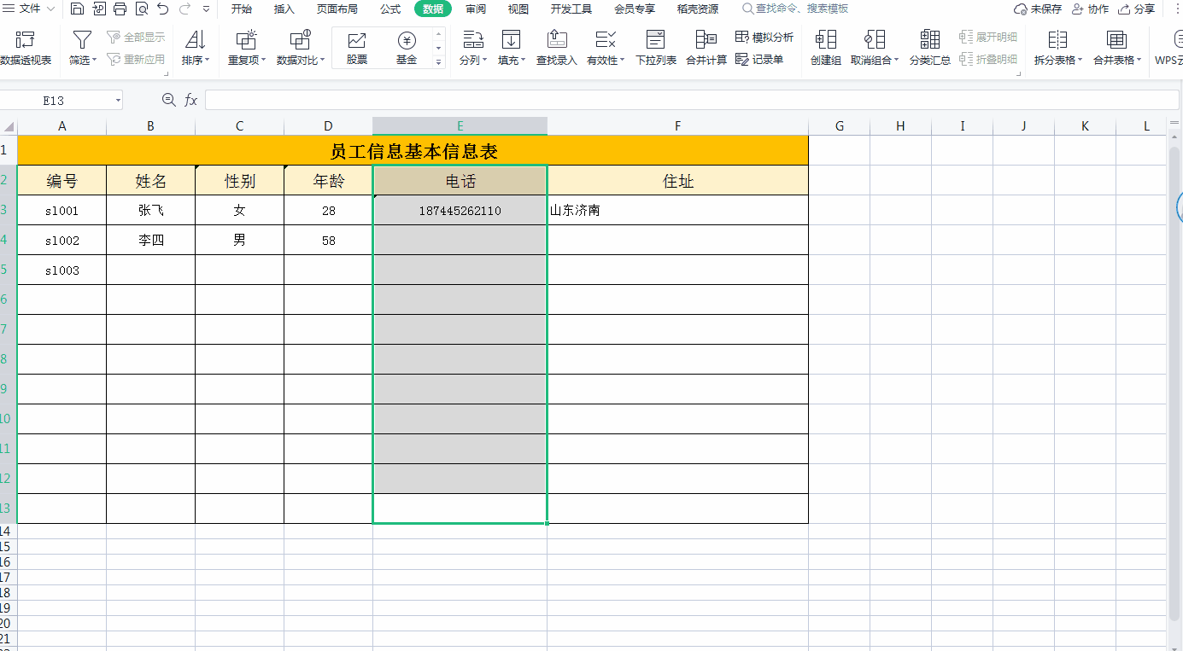Click the 协作 collaborate button

[1090, 9]
